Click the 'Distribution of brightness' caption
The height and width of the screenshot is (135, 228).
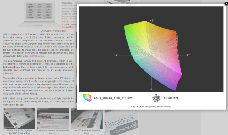coord(53,31)
